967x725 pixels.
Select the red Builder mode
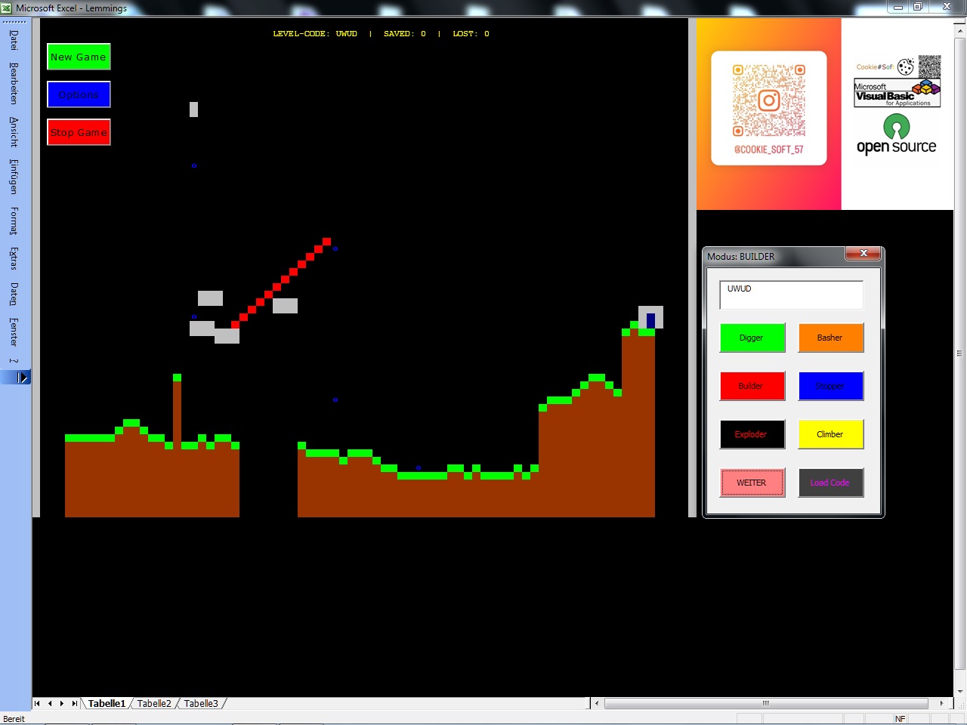(752, 386)
